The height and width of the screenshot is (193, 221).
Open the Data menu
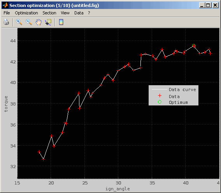click(x=79, y=13)
